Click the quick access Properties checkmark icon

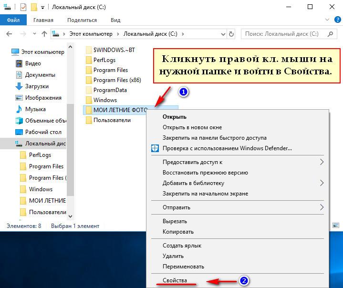click(23, 7)
